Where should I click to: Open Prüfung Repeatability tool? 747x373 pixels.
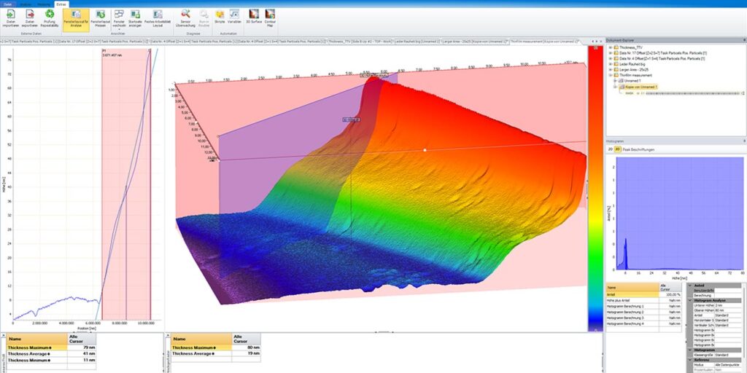(x=50, y=18)
